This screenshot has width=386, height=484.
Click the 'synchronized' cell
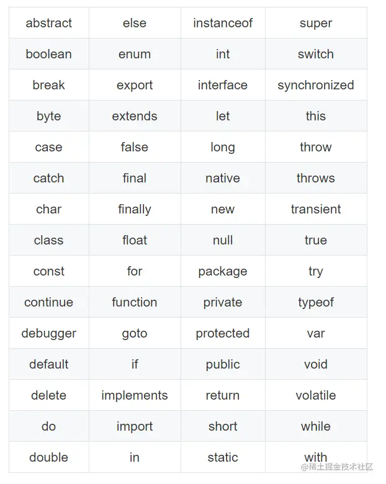click(315, 85)
